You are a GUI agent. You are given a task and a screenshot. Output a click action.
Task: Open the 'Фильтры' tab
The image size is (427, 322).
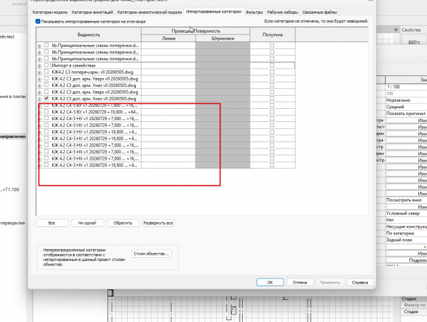coord(254,12)
